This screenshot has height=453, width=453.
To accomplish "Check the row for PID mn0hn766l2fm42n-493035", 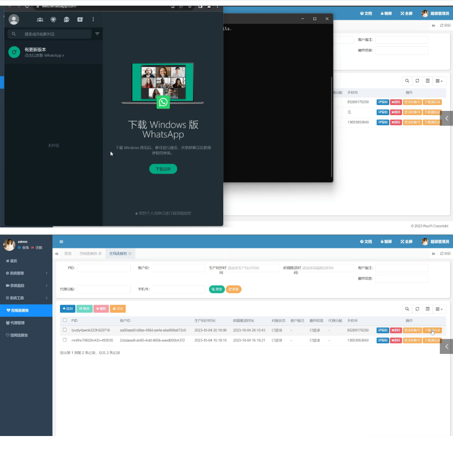I will (x=65, y=340).
